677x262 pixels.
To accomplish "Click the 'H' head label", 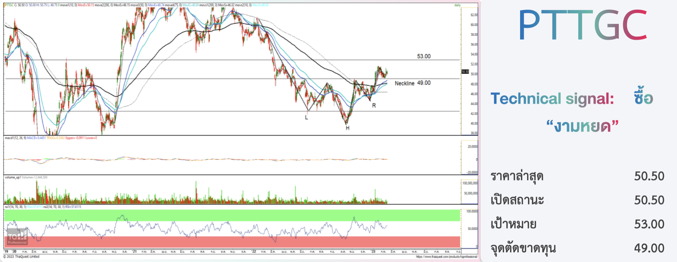I will (347, 128).
